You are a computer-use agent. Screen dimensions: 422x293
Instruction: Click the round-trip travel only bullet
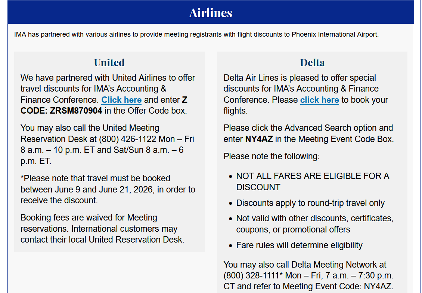[310, 203]
